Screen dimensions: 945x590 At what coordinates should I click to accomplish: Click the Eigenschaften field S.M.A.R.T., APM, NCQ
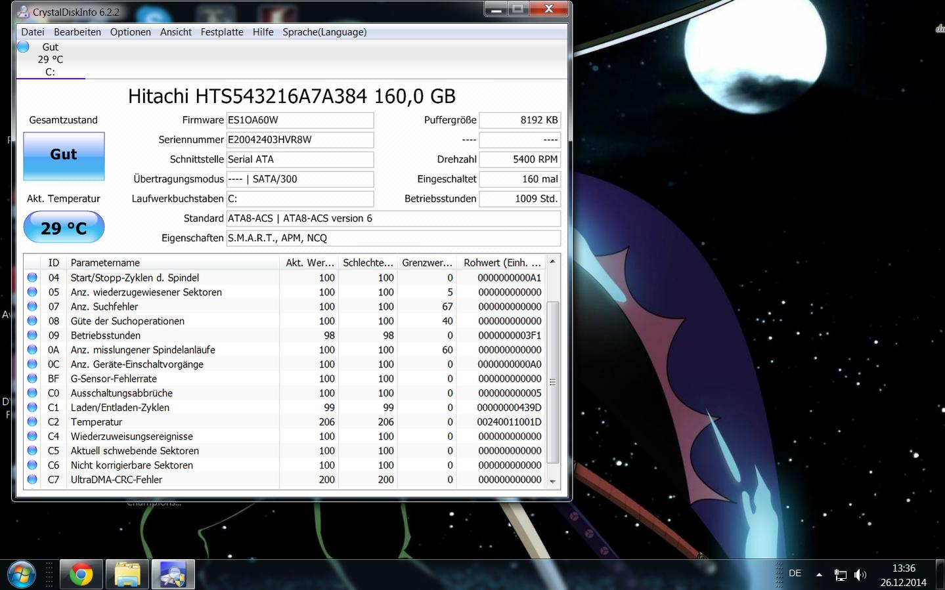click(393, 238)
